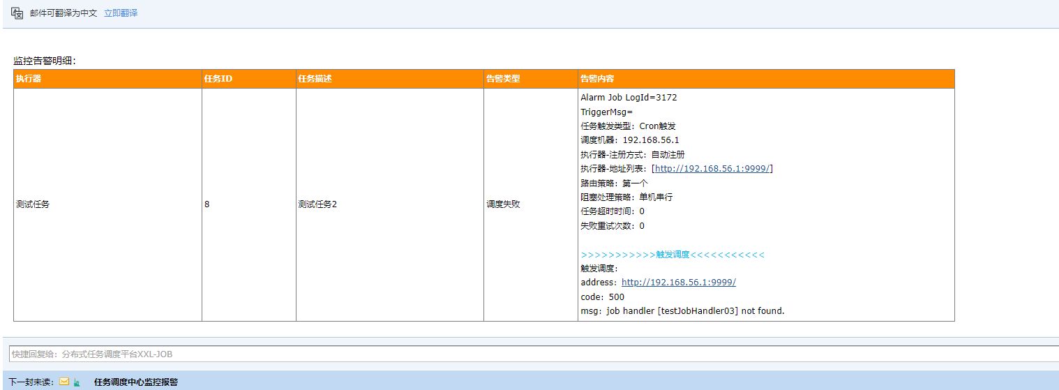Screen dimensions: 1059x390
Task: Select the 调度失败 alarm type cell
Action: tap(531, 205)
